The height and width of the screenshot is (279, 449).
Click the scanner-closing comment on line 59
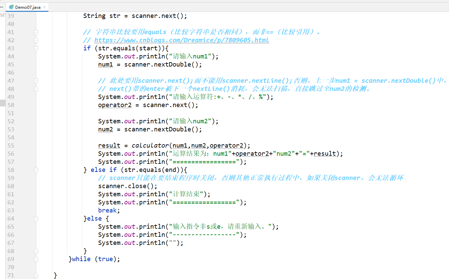(251, 178)
